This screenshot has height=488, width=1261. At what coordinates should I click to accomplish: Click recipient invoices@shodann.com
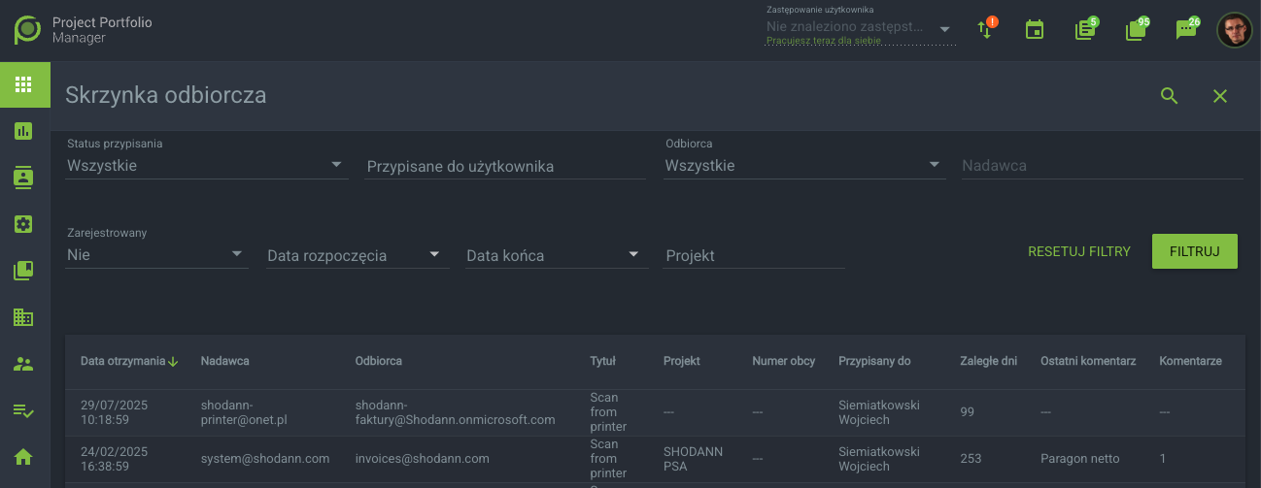(423, 459)
